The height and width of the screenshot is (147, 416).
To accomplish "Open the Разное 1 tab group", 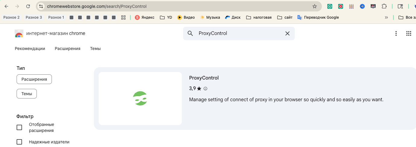I will tap(56, 17).
